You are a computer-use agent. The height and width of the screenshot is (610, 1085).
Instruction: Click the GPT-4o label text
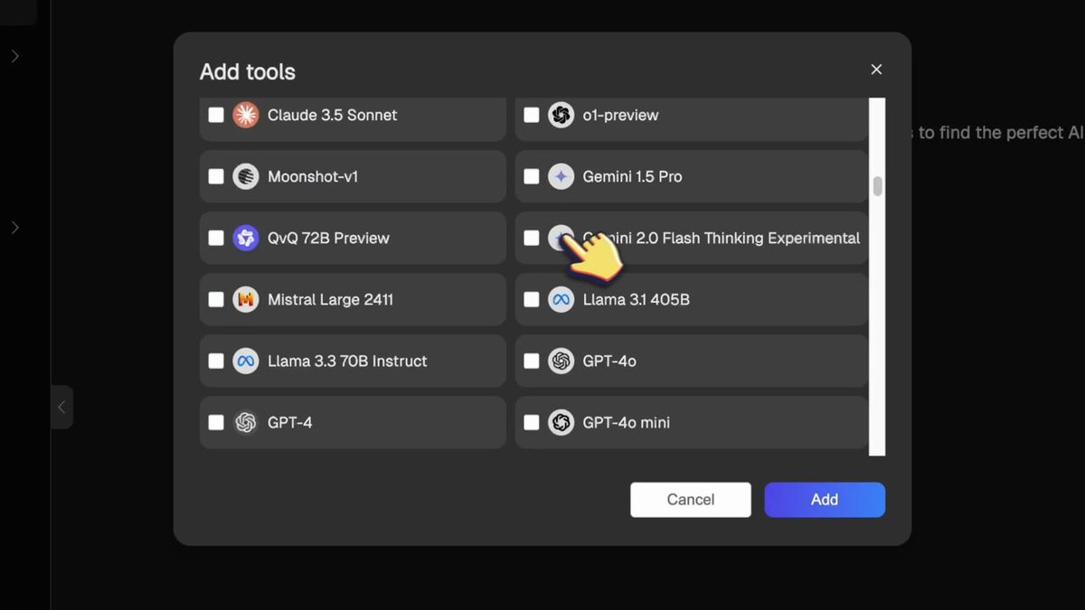pos(609,361)
